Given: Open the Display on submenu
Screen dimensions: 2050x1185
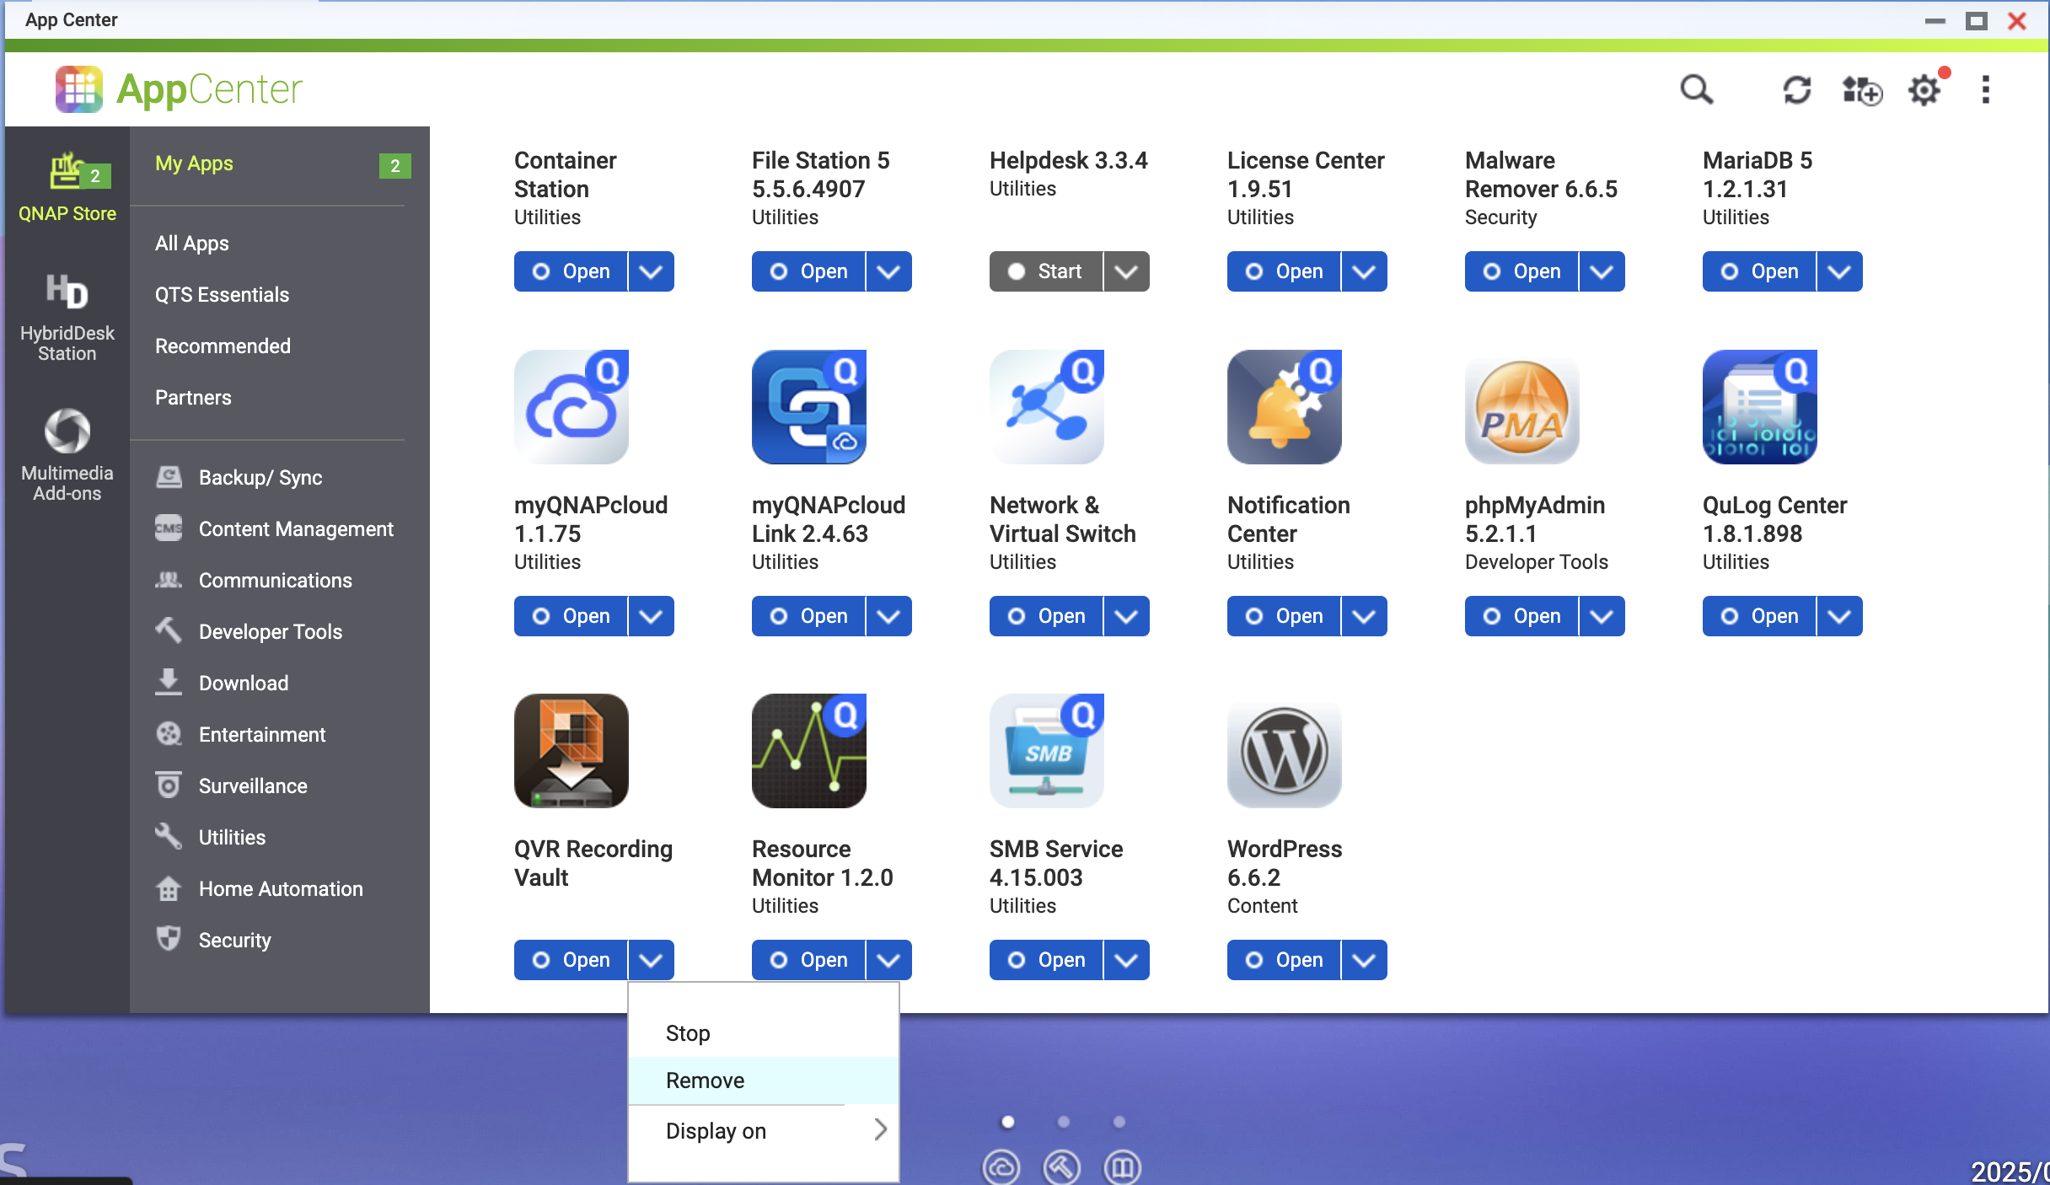Looking at the screenshot, I should coord(764,1130).
